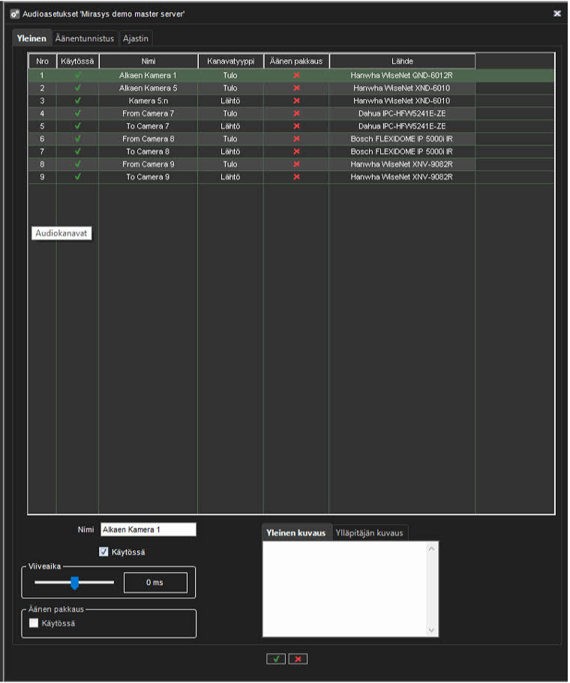This screenshot has width=570, height=683.
Task: Click the green checkmark OK button
Action: click(x=276, y=658)
